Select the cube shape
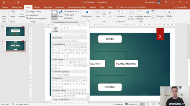 85,50
